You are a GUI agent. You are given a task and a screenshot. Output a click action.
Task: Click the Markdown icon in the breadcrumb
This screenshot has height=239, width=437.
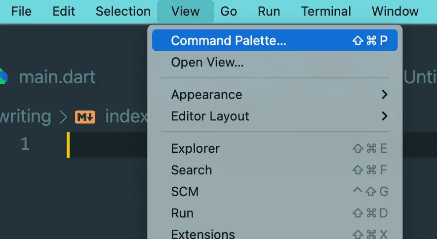[x=85, y=117]
